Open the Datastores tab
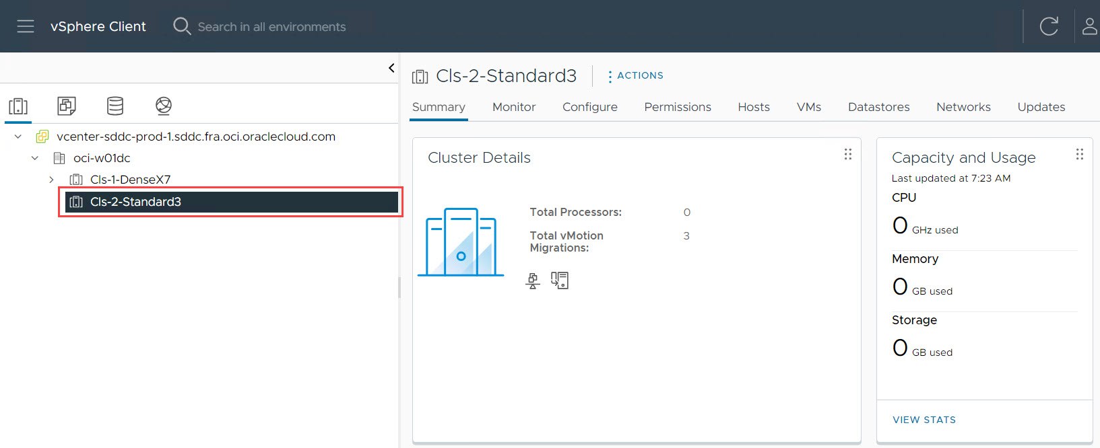The image size is (1100, 448). coord(878,107)
